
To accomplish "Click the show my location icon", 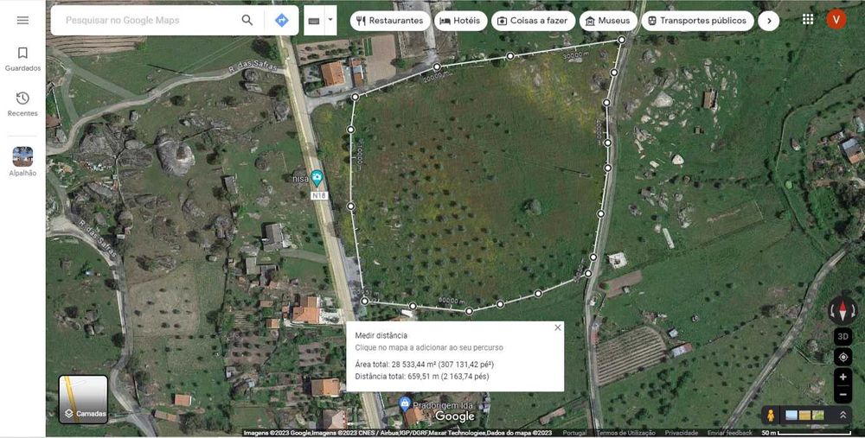I will pyautogui.click(x=843, y=357).
